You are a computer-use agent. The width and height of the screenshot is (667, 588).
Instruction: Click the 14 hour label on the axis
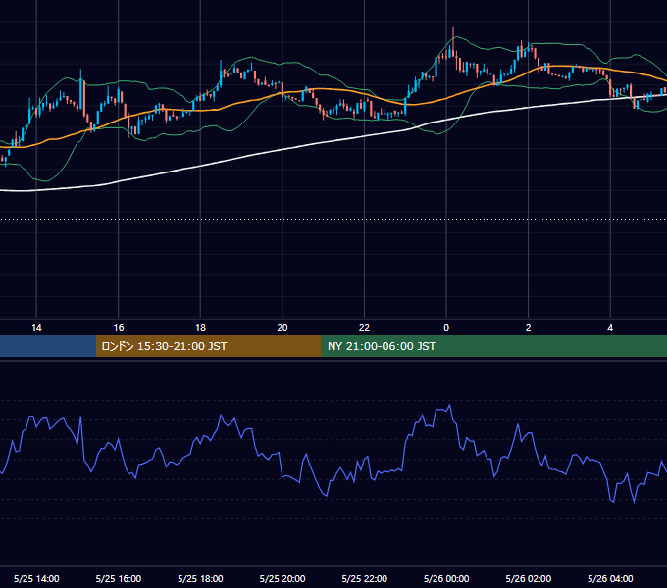click(x=36, y=328)
